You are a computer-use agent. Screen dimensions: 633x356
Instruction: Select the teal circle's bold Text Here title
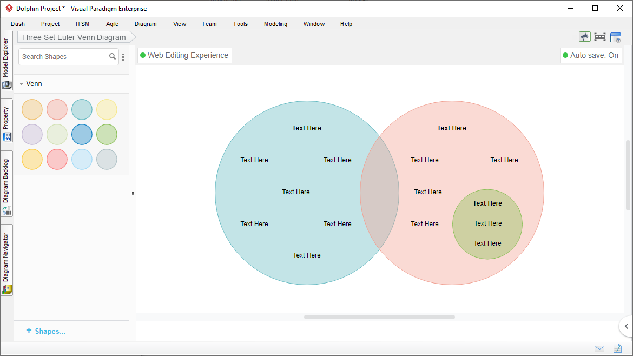click(307, 128)
